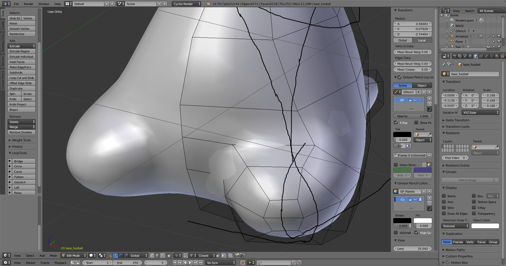Click the OpenGL render image camera icon
The width and height of the screenshot is (506, 266).
tap(237, 255)
